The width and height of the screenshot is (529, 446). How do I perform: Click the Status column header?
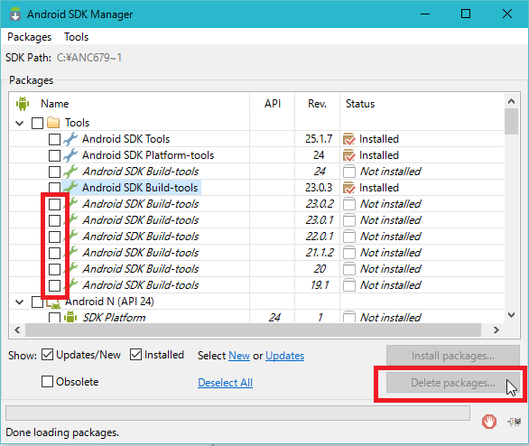(360, 104)
